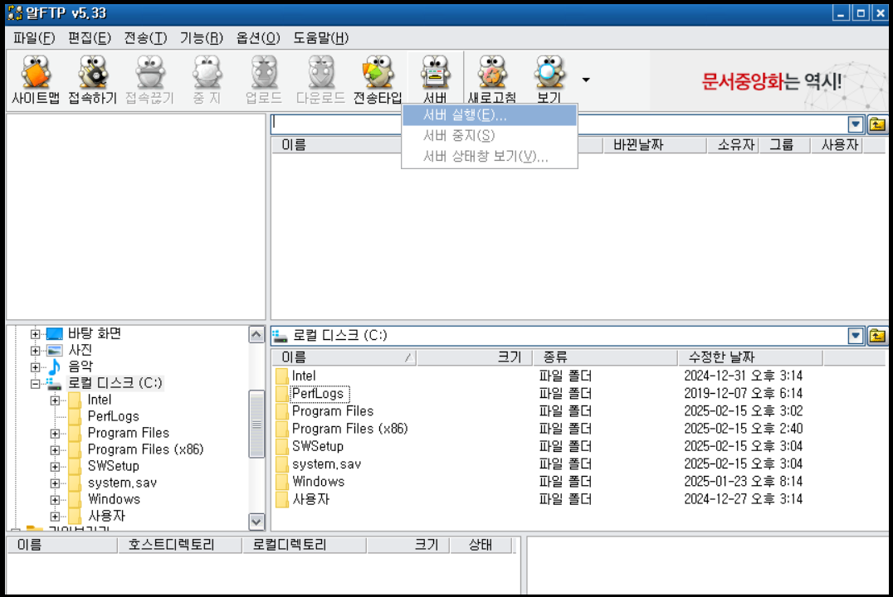The image size is (893, 597).
Task: Expand the 사진 tree node
Action: [x=36, y=351]
